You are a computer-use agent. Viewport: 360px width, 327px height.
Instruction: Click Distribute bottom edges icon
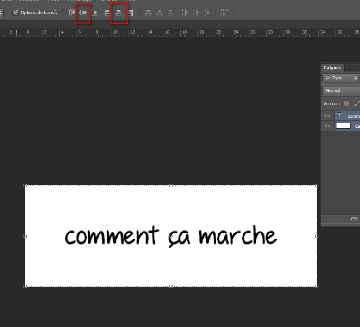170,13
